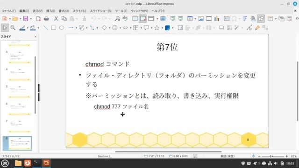Insert image icon in toolbar
Screen dimensions: 299x168
201,19
